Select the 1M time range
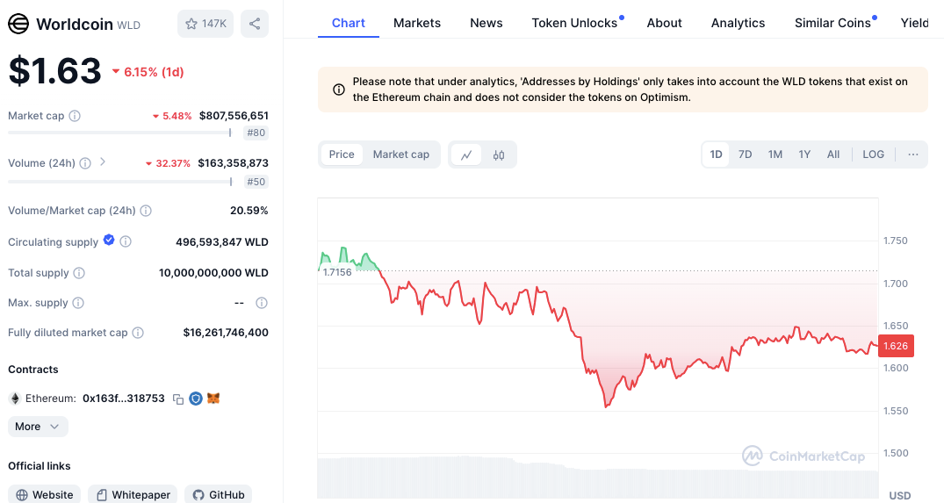This screenshot has width=944, height=503. click(775, 154)
